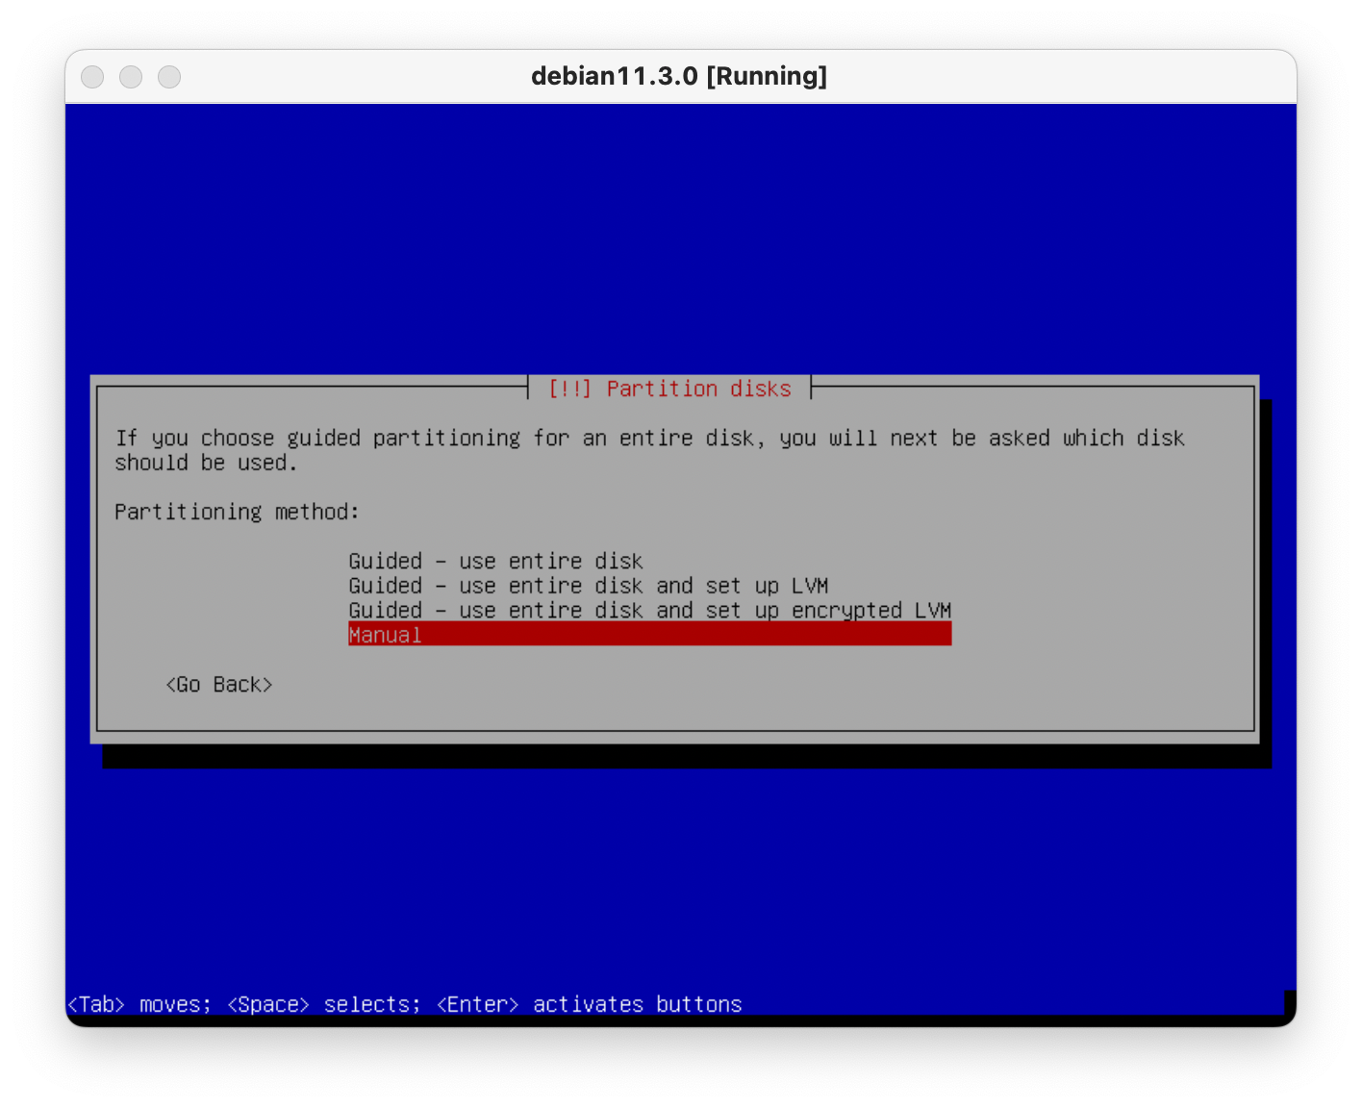Click the 'debian11.3.0 [Running]' window title

[679, 76]
